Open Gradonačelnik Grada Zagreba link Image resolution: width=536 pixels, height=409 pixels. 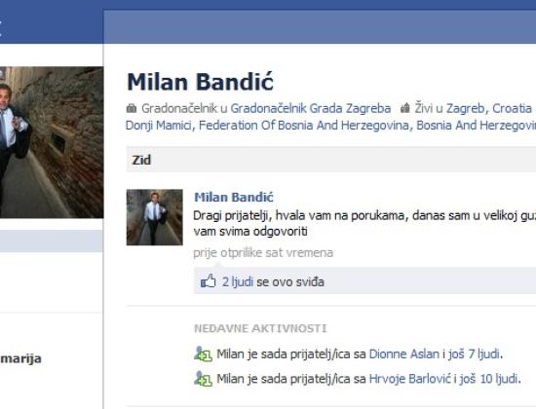click(x=310, y=108)
